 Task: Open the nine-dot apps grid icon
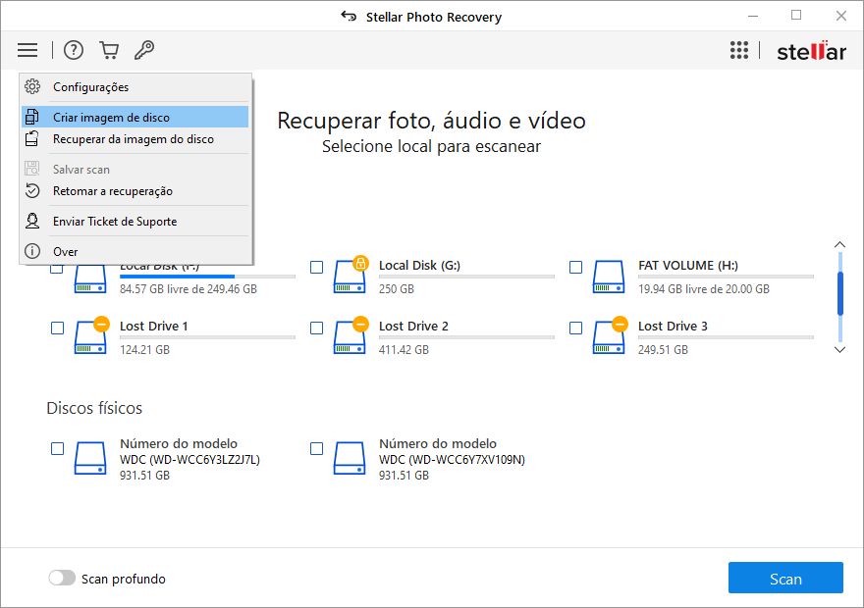click(x=739, y=50)
